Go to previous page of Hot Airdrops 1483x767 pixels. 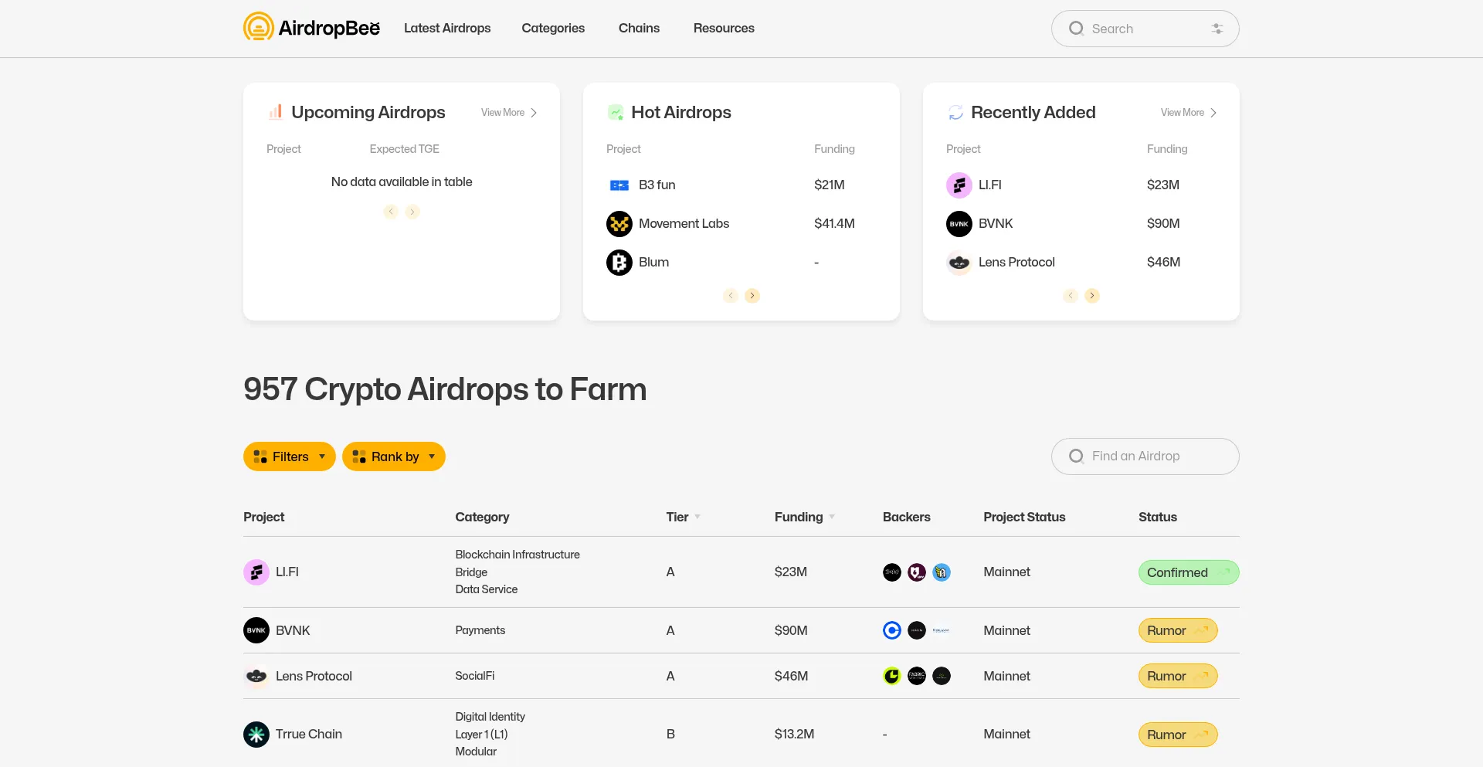point(731,296)
